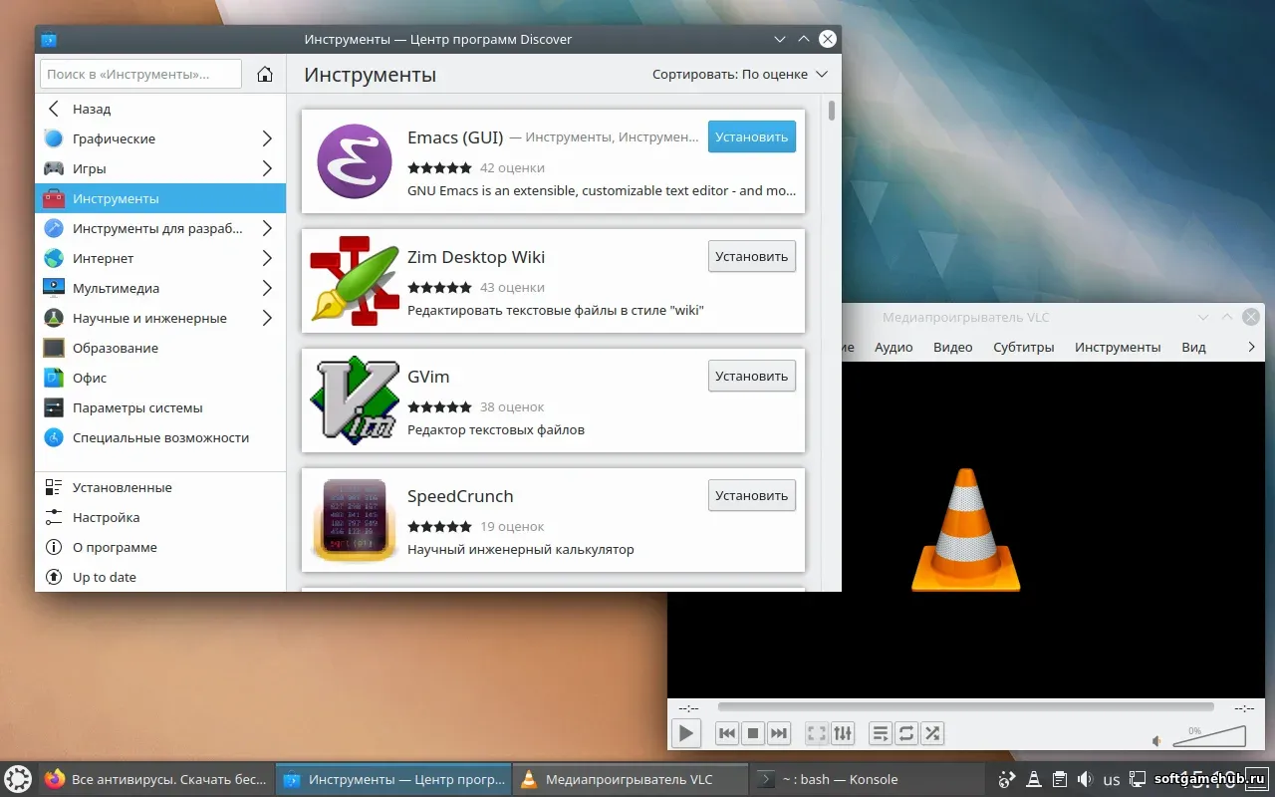Click the Firefox icon in taskbar
Image resolution: width=1275 pixels, height=797 pixels.
pos(55,779)
